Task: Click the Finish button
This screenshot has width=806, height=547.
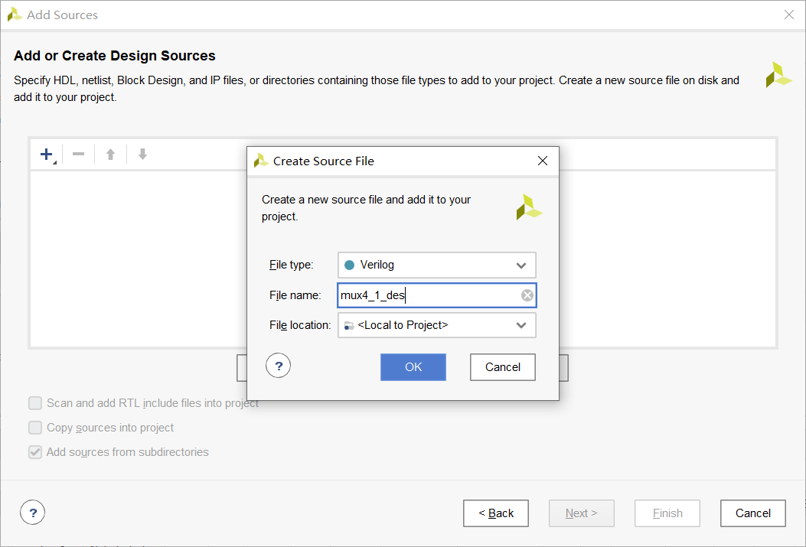Action: 667,513
